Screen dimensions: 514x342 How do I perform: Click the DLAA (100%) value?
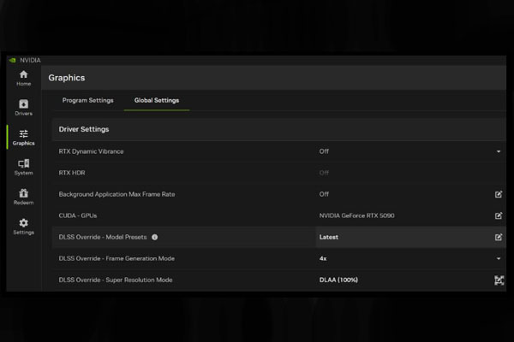[339, 280]
